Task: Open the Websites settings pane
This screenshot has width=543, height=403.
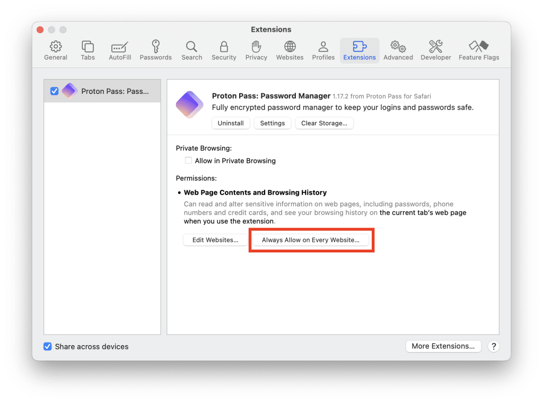Action: pos(290,50)
